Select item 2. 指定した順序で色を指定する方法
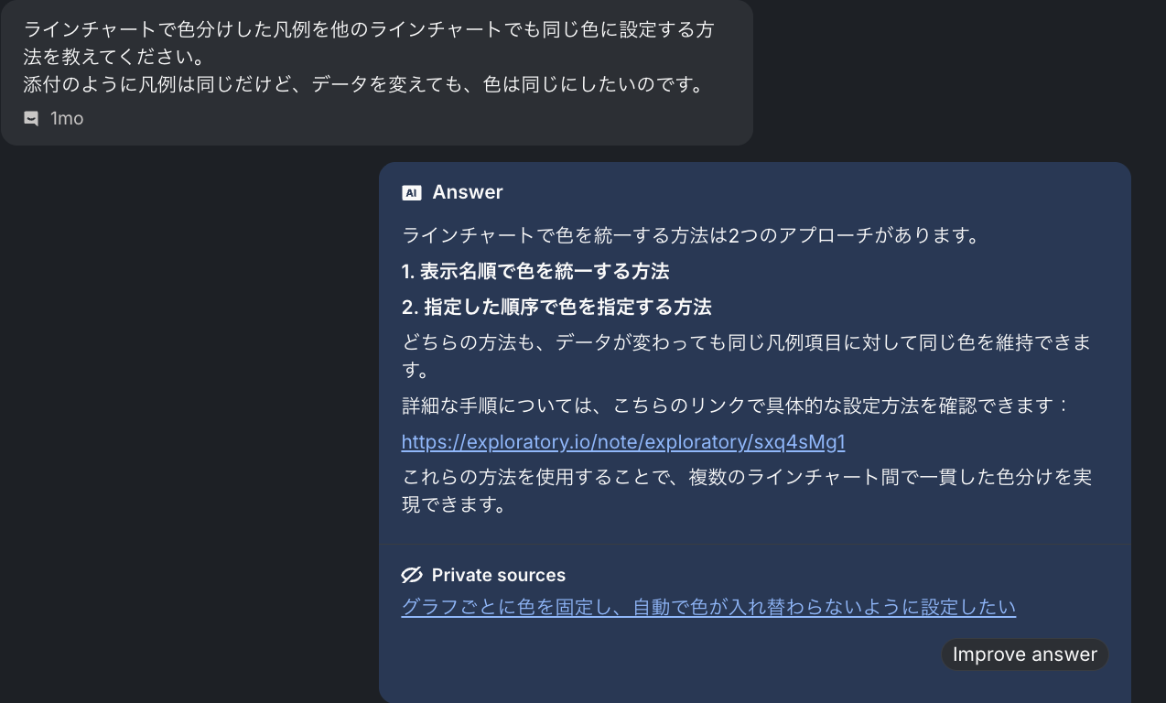Viewport: 1166px width, 703px height. point(556,307)
